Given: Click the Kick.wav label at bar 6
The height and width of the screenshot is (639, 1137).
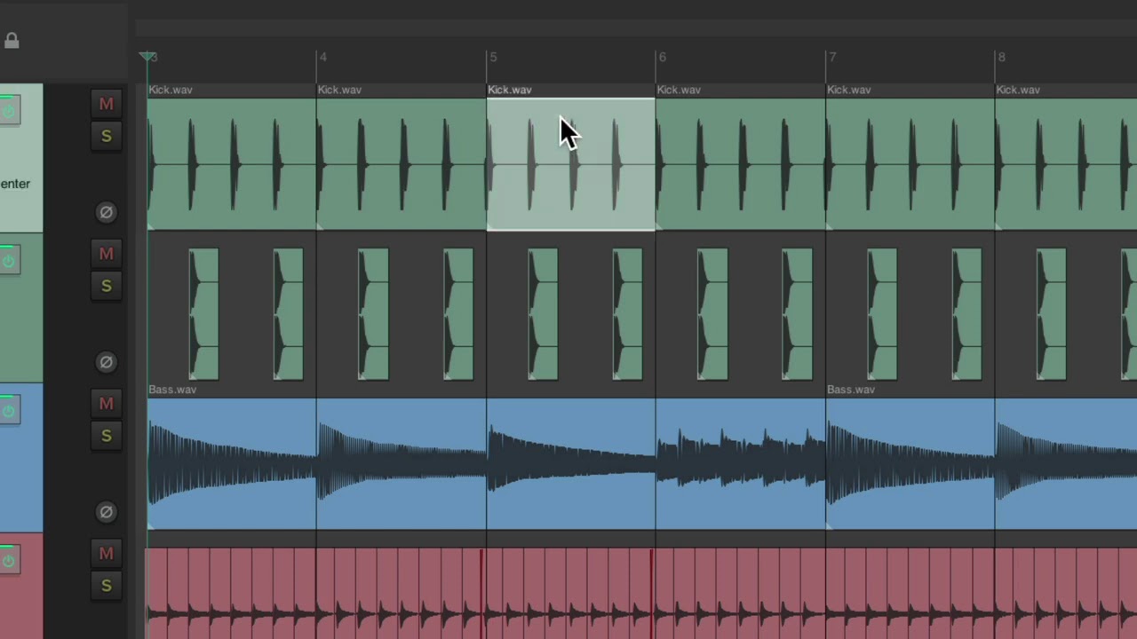Looking at the screenshot, I should (x=679, y=90).
